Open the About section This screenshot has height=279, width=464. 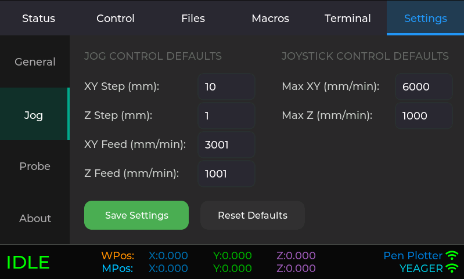point(35,219)
